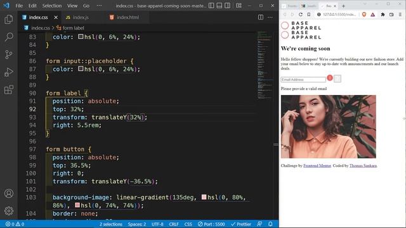Click the browser address bar URL
This screenshot has height=228, width=406.
339,15
